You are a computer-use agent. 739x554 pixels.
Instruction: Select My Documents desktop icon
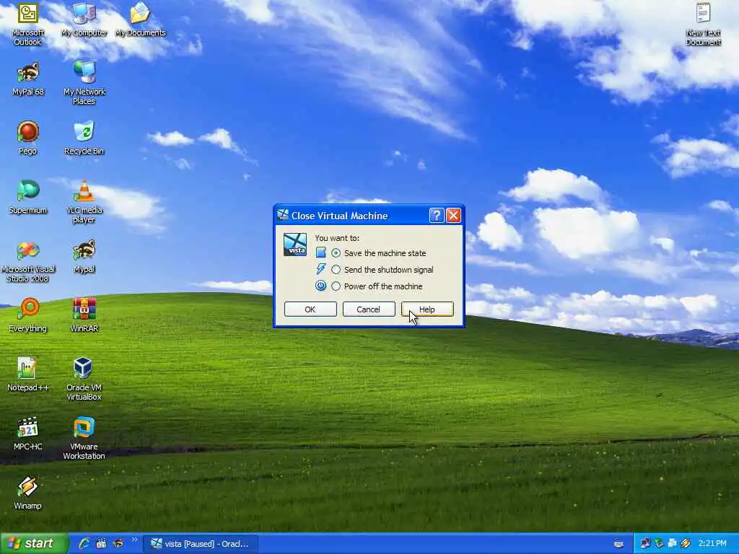[x=141, y=19]
